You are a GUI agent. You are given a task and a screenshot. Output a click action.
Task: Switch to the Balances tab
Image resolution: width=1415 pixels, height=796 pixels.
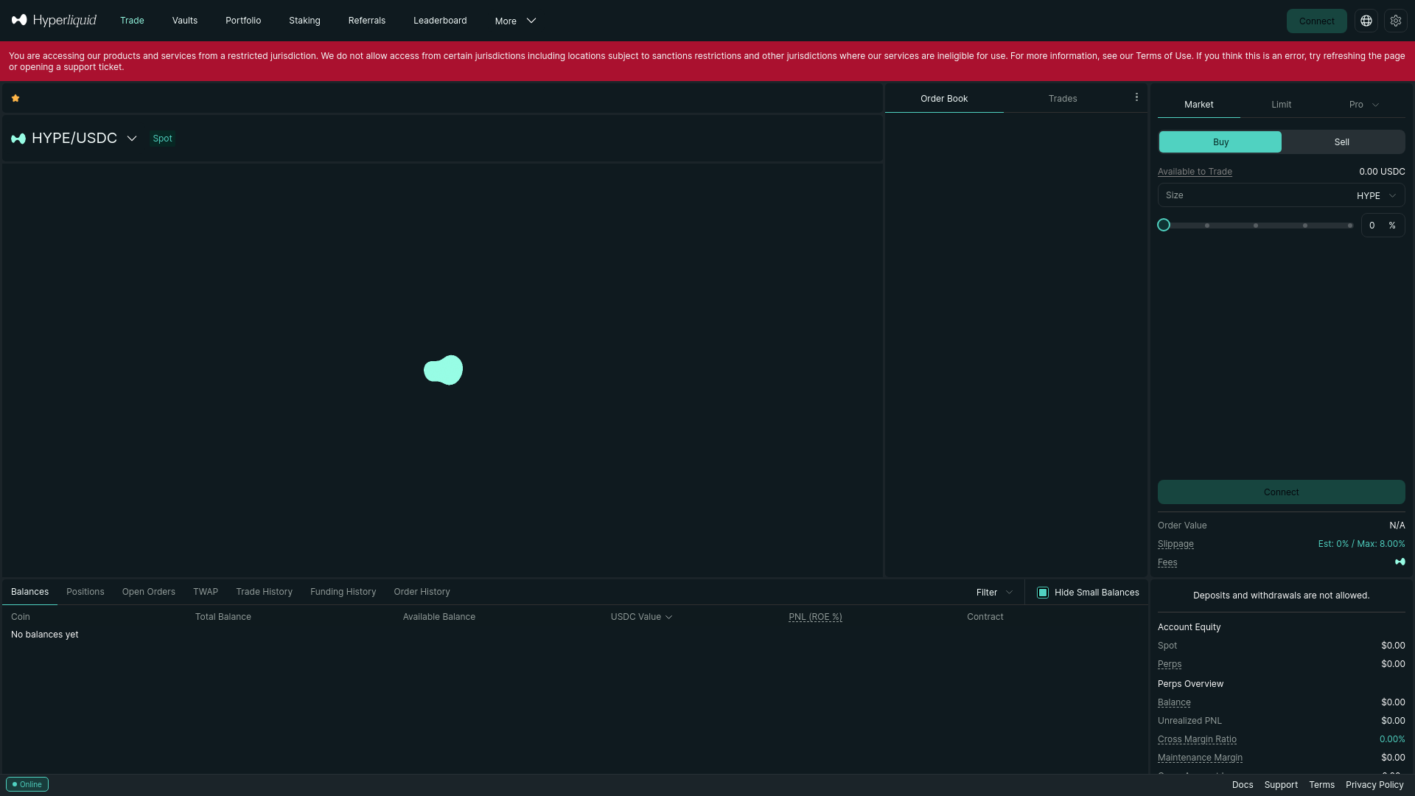coord(29,592)
